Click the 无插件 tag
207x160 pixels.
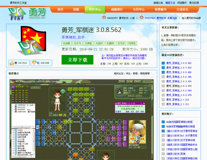tap(99, 43)
